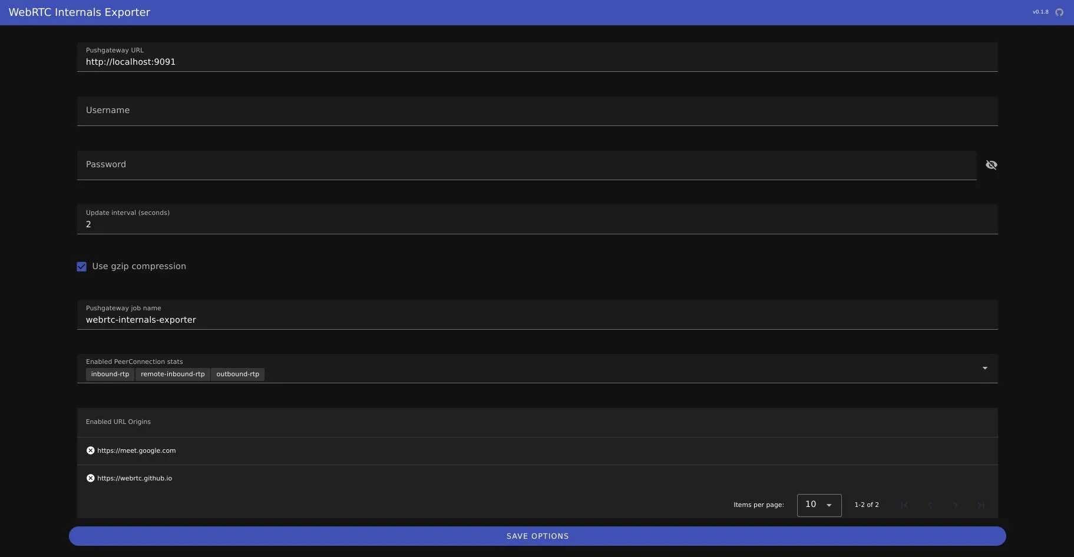
Task: Deselect the remote-inbound-rtp stats chip
Action: point(173,374)
